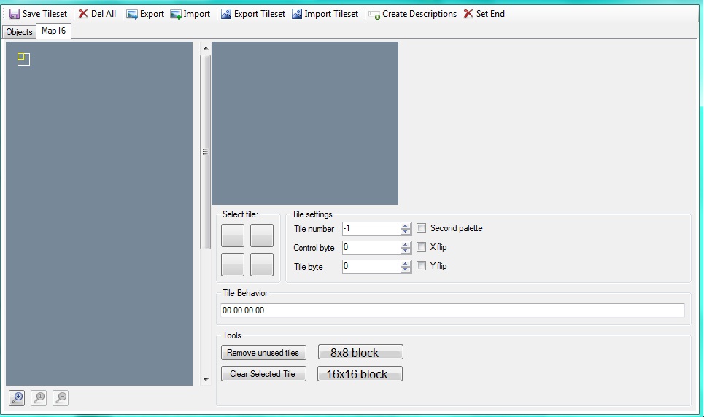The height and width of the screenshot is (417, 704).
Task: Click the Remove unused tiles button
Action: pos(263,353)
